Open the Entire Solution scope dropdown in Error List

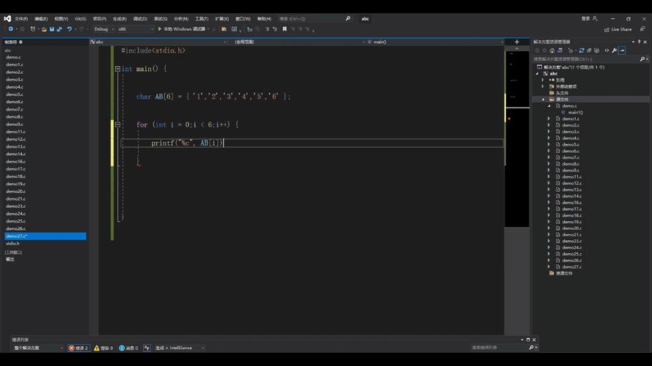click(38, 348)
